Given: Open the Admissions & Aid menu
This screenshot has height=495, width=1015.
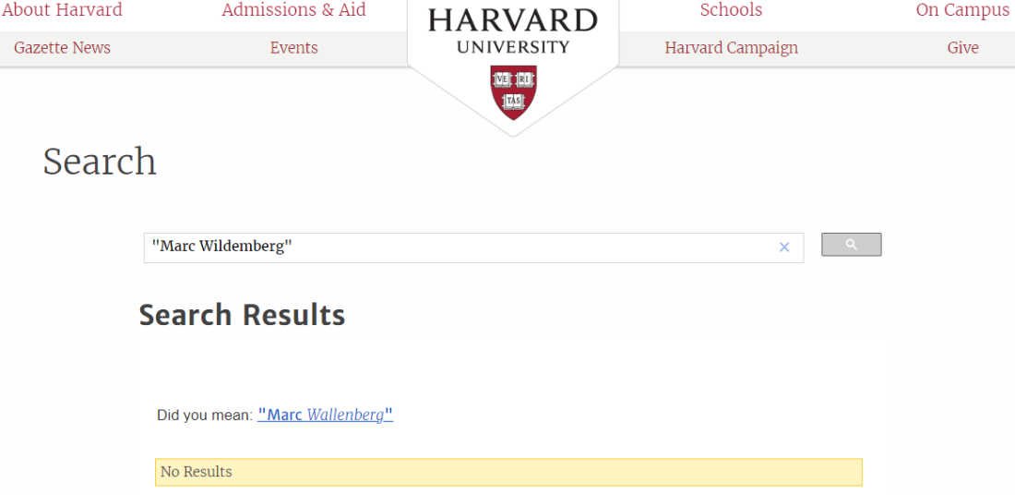Looking at the screenshot, I should [x=293, y=10].
